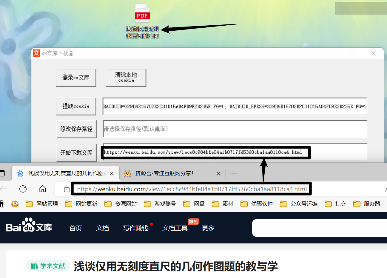Click the iQiyi extension icon on bookmarks bar
Screen dimensions: 387x278
point(15,204)
